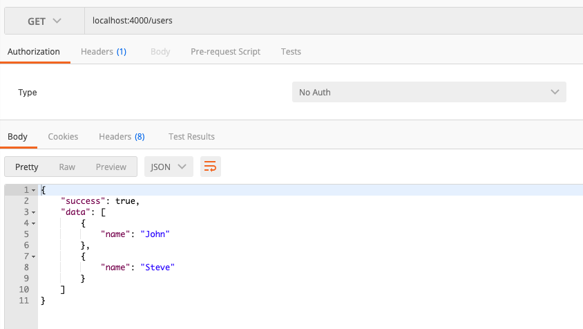The height and width of the screenshot is (329, 583).
Task: Collapse the root object fold arrow on line 1
Action: click(33, 190)
